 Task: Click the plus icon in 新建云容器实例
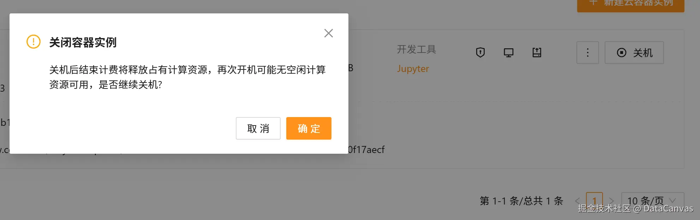593,2
